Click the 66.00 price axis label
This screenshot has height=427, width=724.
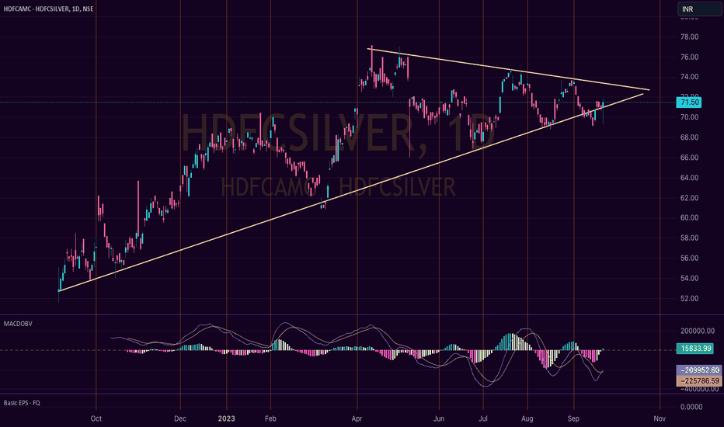tap(689, 158)
